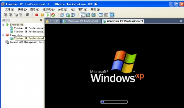184x108 pixels.
Task: Select the Favorites group label
Action: (16, 35)
